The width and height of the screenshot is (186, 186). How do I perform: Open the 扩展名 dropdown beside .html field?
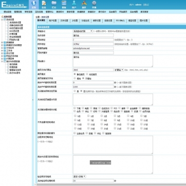(x=119, y=70)
